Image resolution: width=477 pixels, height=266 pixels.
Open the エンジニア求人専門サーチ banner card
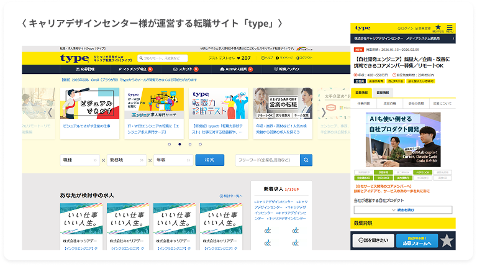[x=154, y=113]
